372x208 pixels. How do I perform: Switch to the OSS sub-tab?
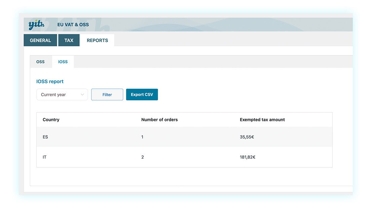pyautogui.click(x=40, y=62)
